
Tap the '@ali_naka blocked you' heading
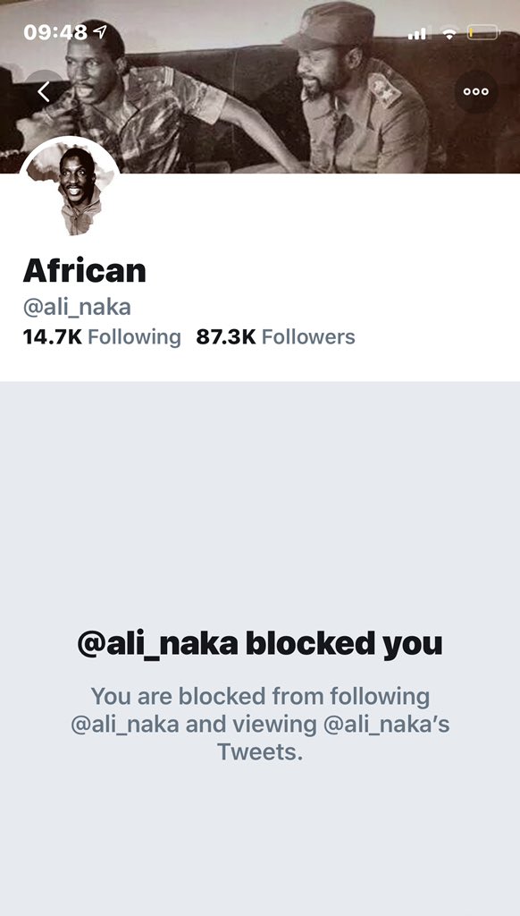[x=260, y=645]
